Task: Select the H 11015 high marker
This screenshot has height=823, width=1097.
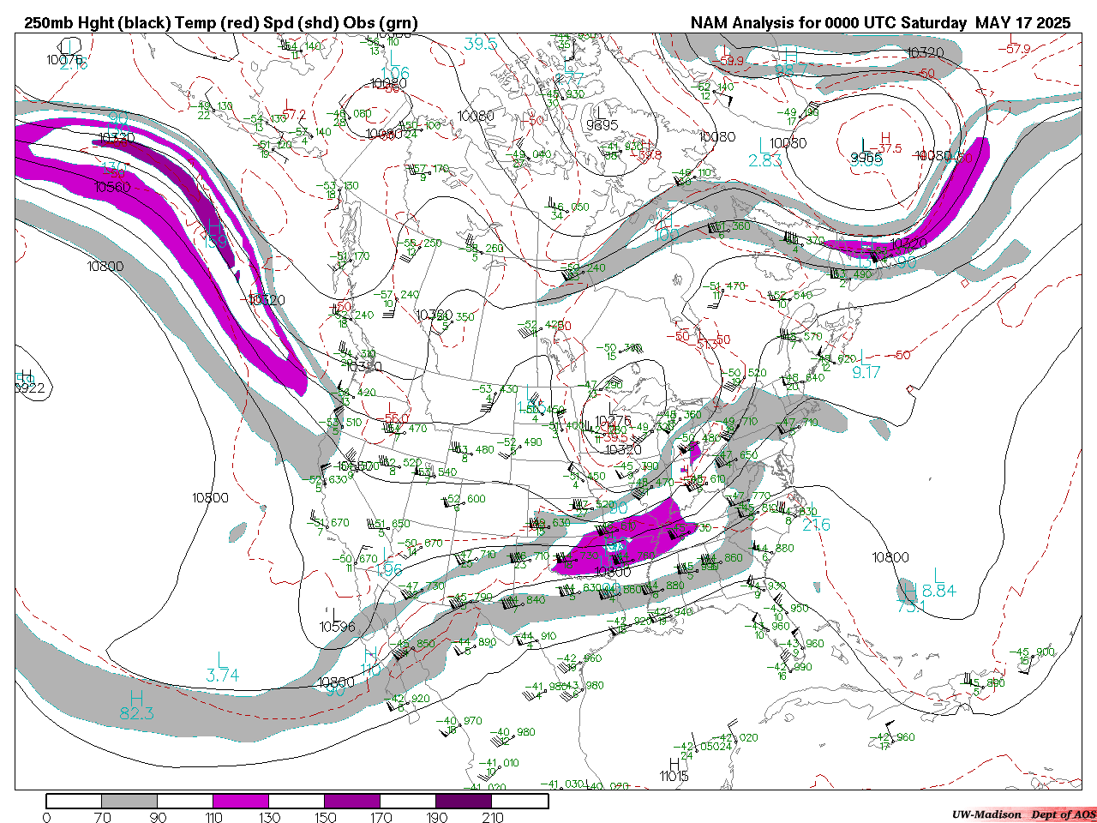Action: 674,770
